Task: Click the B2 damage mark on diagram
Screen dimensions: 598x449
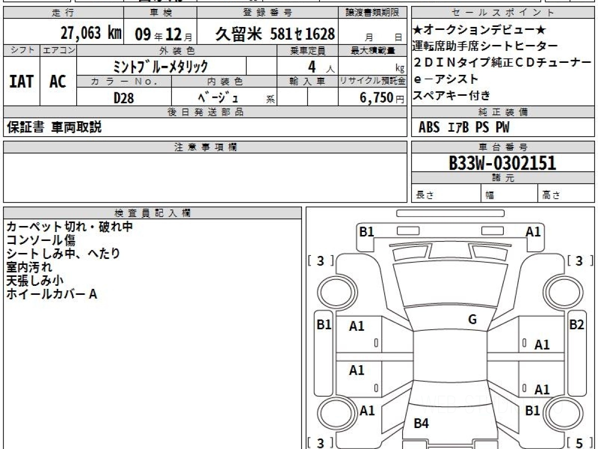Action: tap(577, 325)
